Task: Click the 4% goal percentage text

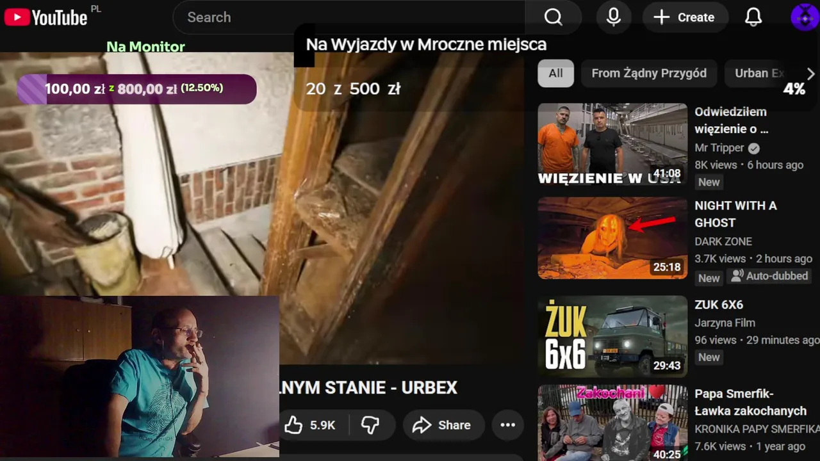Action: (794, 89)
